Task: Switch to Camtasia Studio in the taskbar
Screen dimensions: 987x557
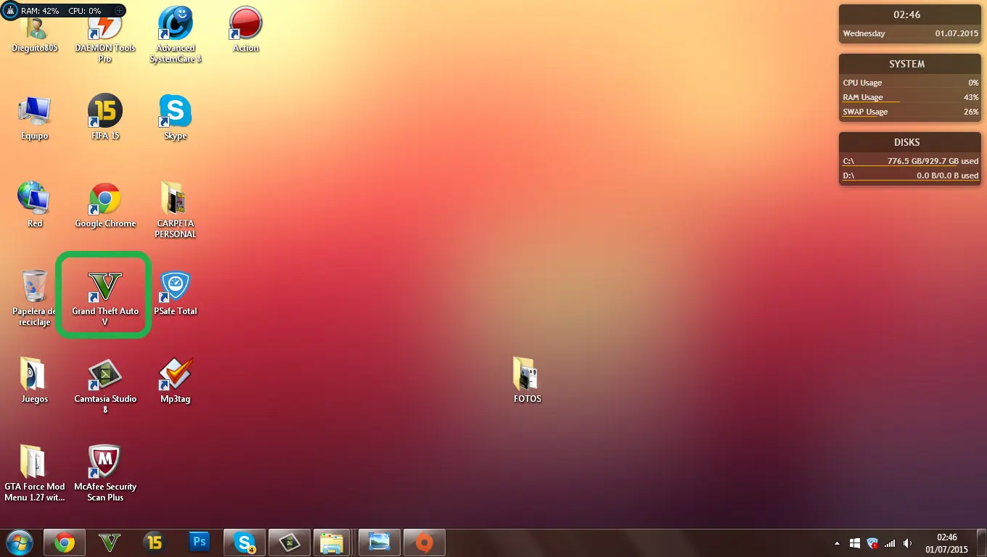Action: [x=290, y=542]
